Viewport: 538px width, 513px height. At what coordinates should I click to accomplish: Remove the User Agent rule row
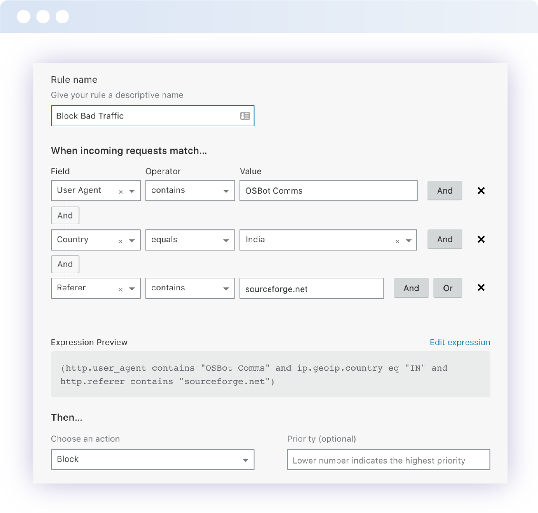[x=481, y=191]
